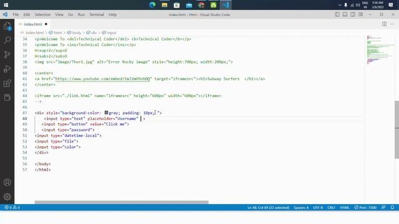
Task: Open the Terminal menu
Action: point(97,14)
